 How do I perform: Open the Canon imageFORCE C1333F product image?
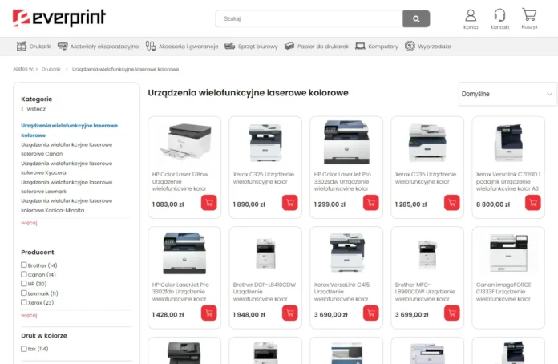(508, 253)
